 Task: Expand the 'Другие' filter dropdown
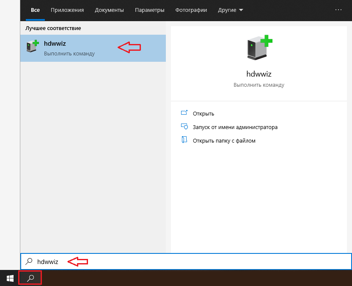231,10
